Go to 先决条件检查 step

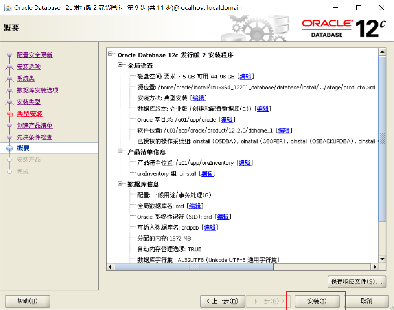[x=35, y=137]
